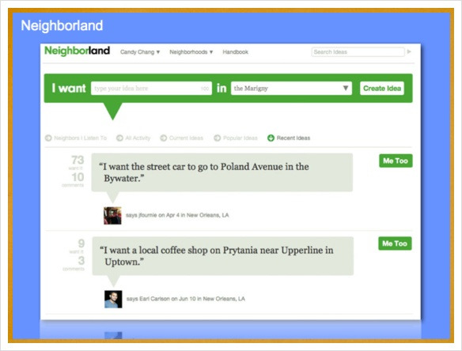
Task: Select the All Activity filter
Action: pos(134,138)
